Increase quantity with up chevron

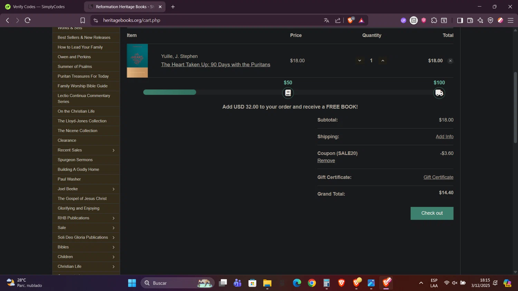[383, 61]
